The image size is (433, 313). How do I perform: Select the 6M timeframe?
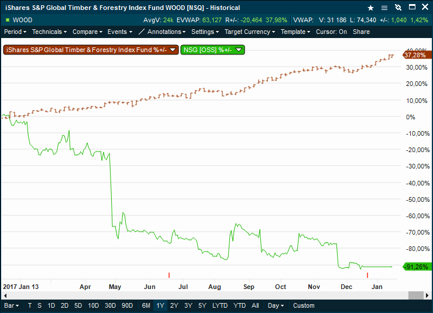[146, 305]
